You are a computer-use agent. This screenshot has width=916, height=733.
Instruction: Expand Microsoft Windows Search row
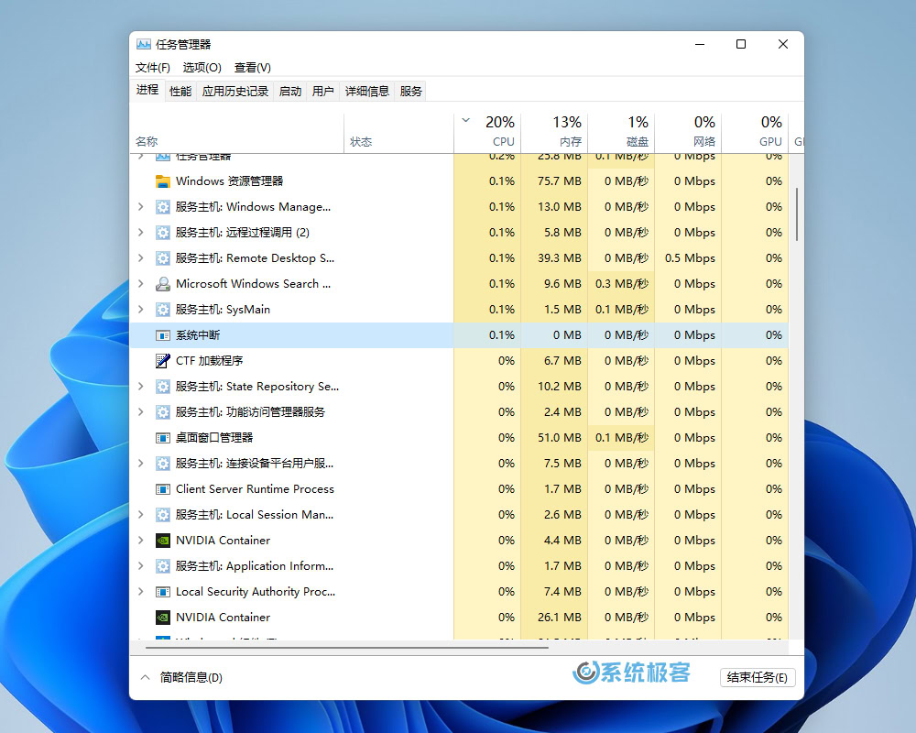coord(141,284)
